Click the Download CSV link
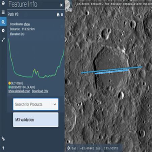This screenshot has width=152, height=152. [x=40, y=91]
